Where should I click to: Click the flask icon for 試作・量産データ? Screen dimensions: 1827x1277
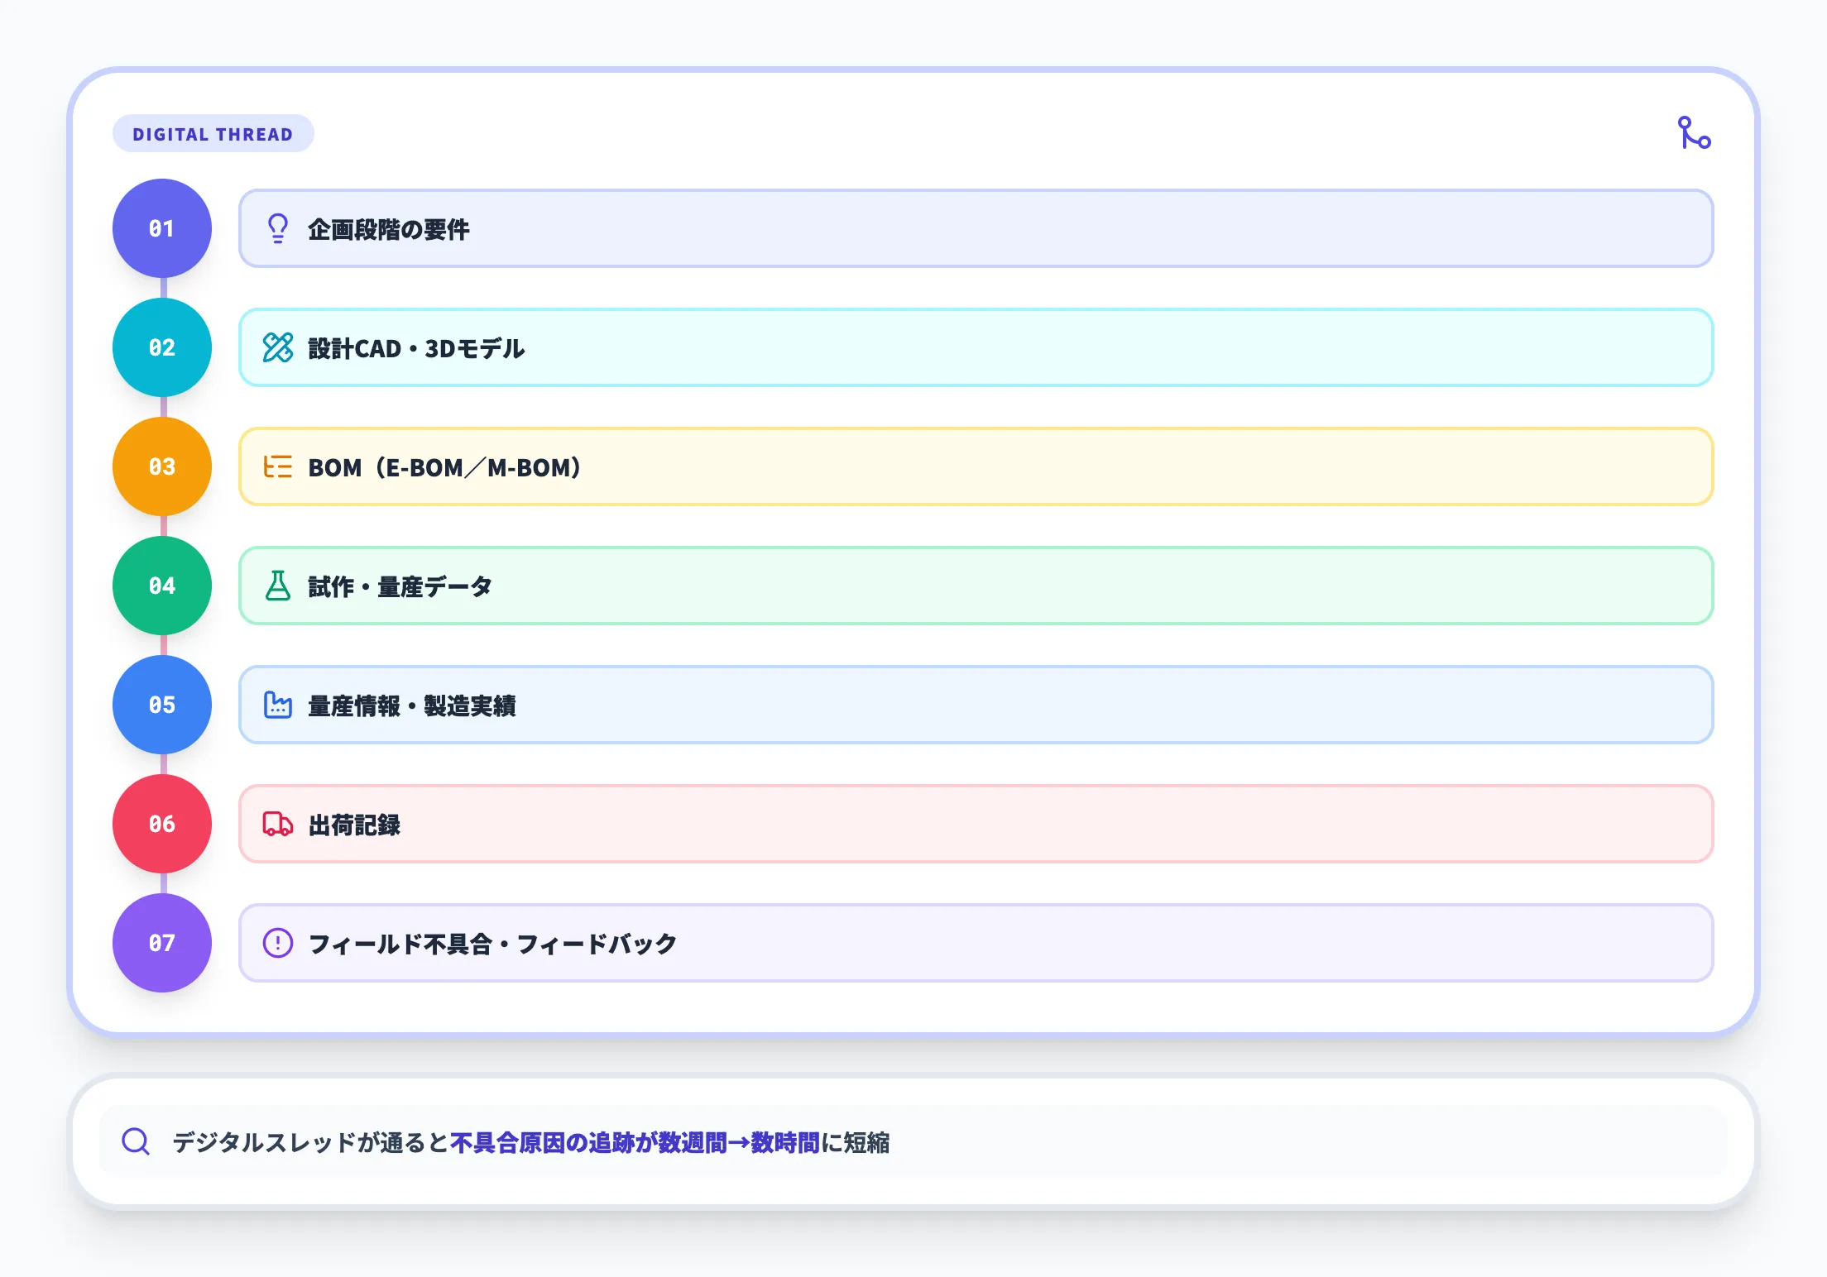[x=278, y=586]
